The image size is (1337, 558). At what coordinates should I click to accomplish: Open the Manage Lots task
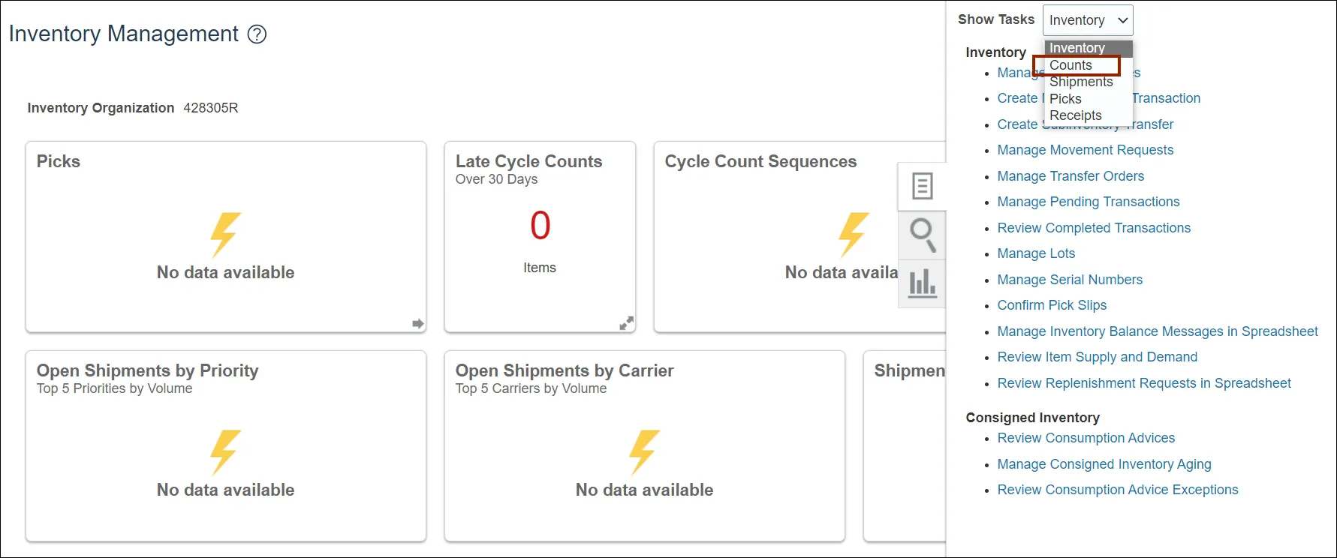[x=1036, y=253]
